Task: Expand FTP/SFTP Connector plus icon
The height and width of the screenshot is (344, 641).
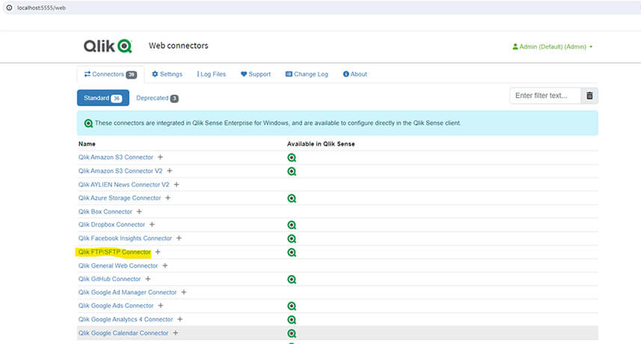Action: click(158, 252)
